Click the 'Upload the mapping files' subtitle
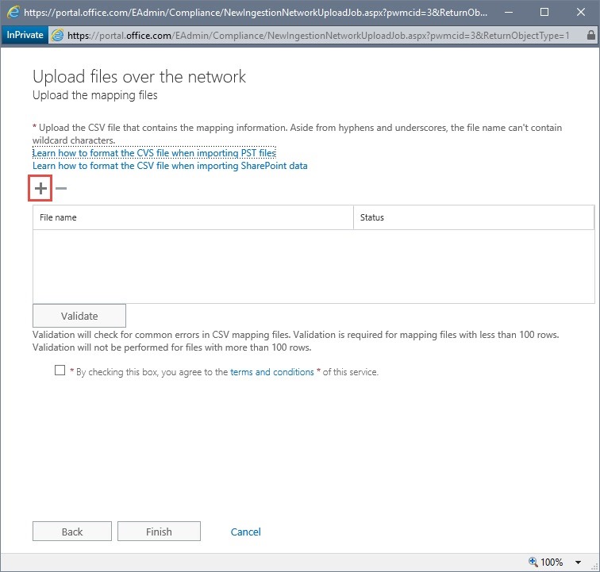600x572 pixels. (95, 95)
